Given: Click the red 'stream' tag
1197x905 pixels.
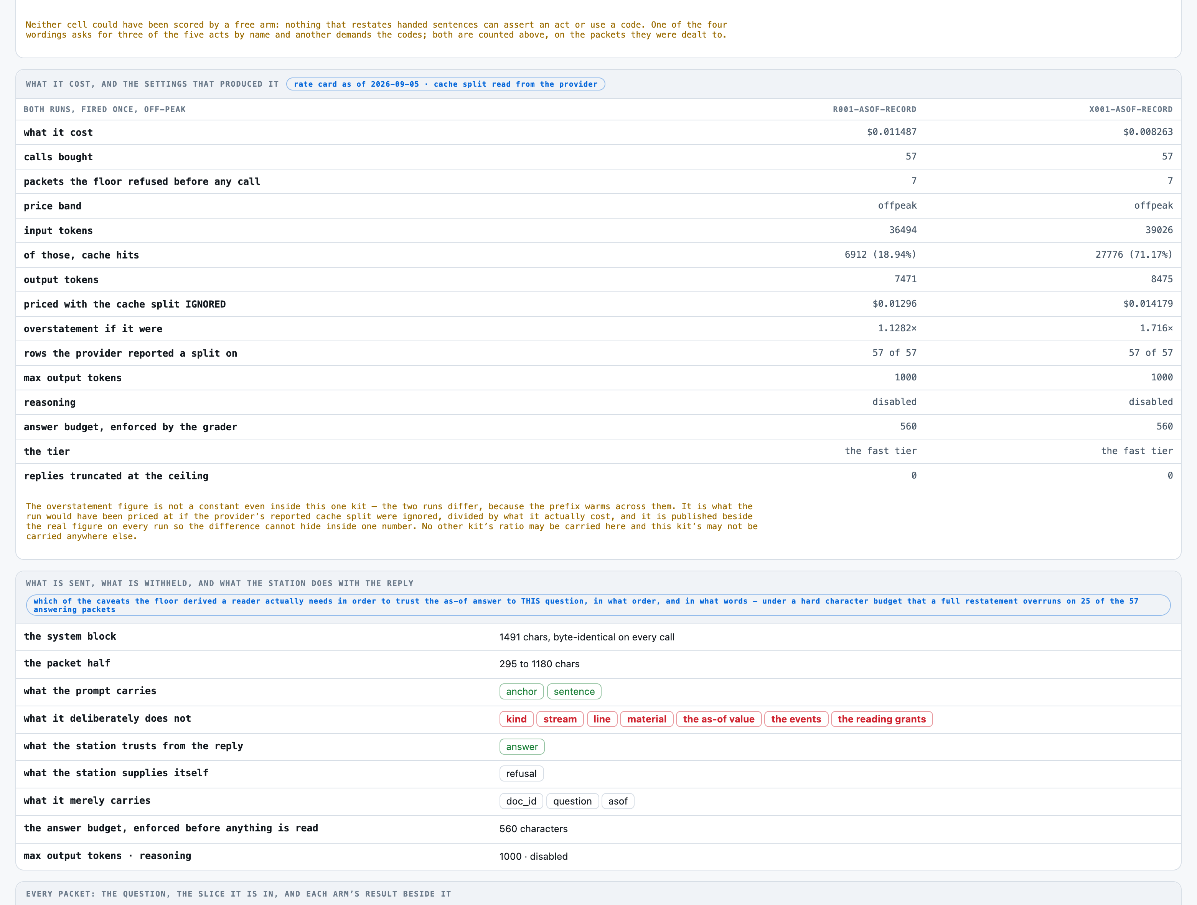Looking at the screenshot, I should pyautogui.click(x=559, y=719).
